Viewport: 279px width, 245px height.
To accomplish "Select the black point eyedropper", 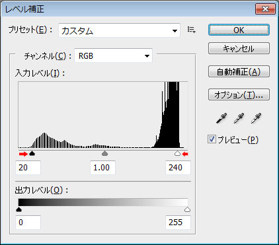I will 221,118.
